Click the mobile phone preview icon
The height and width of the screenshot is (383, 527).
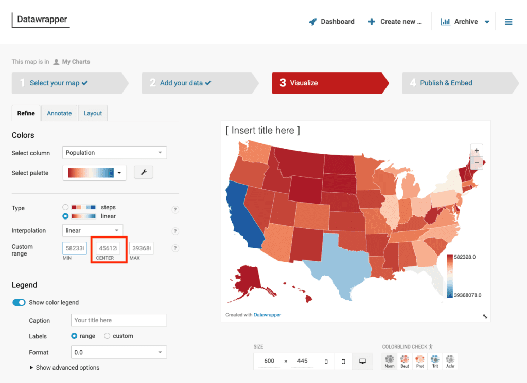pyautogui.click(x=343, y=361)
